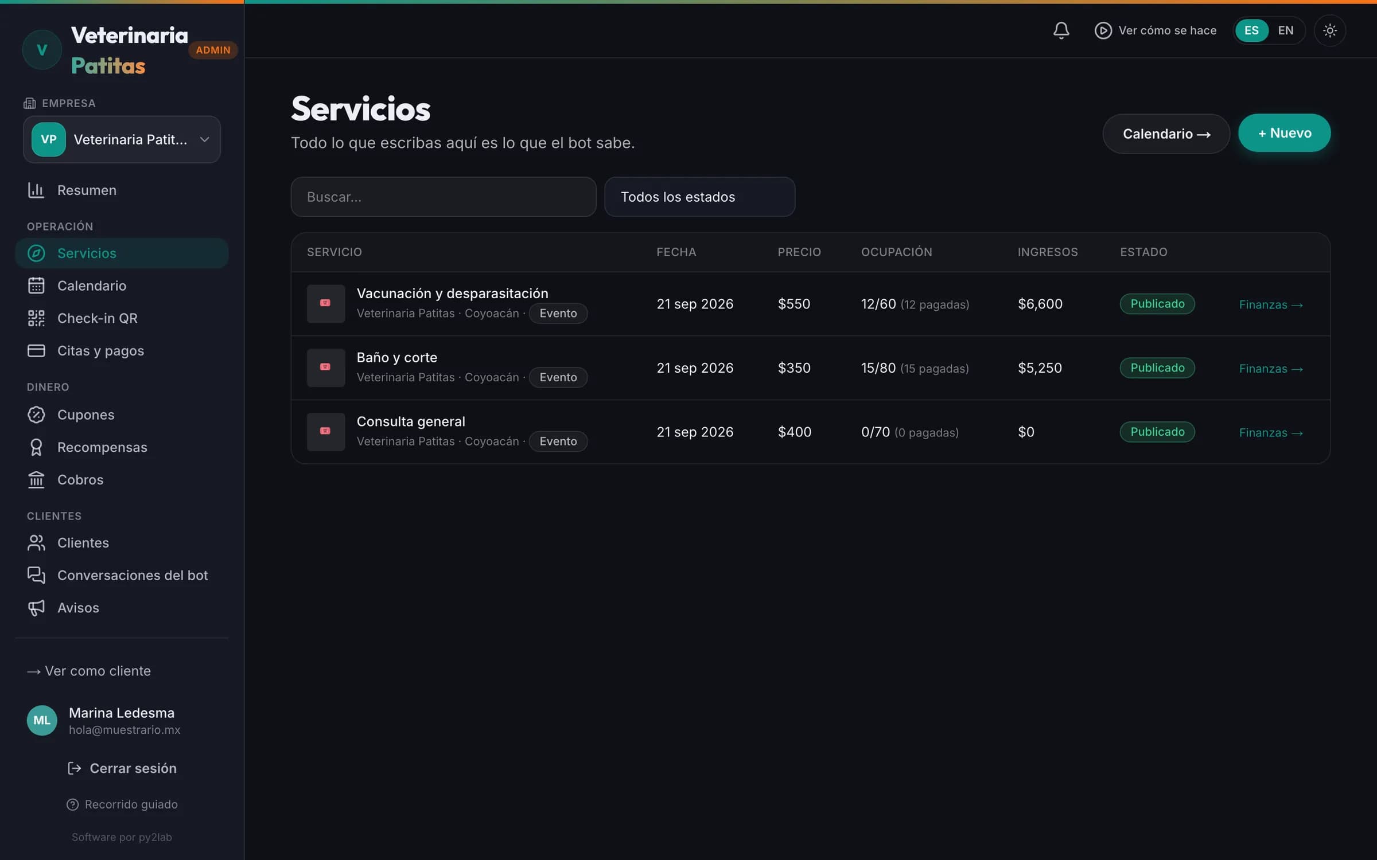1377x860 pixels.
Task: Click Evento tag on Consulta general row
Action: point(558,441)
